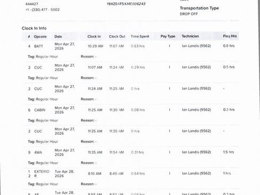Click the Technician column header

190,36
